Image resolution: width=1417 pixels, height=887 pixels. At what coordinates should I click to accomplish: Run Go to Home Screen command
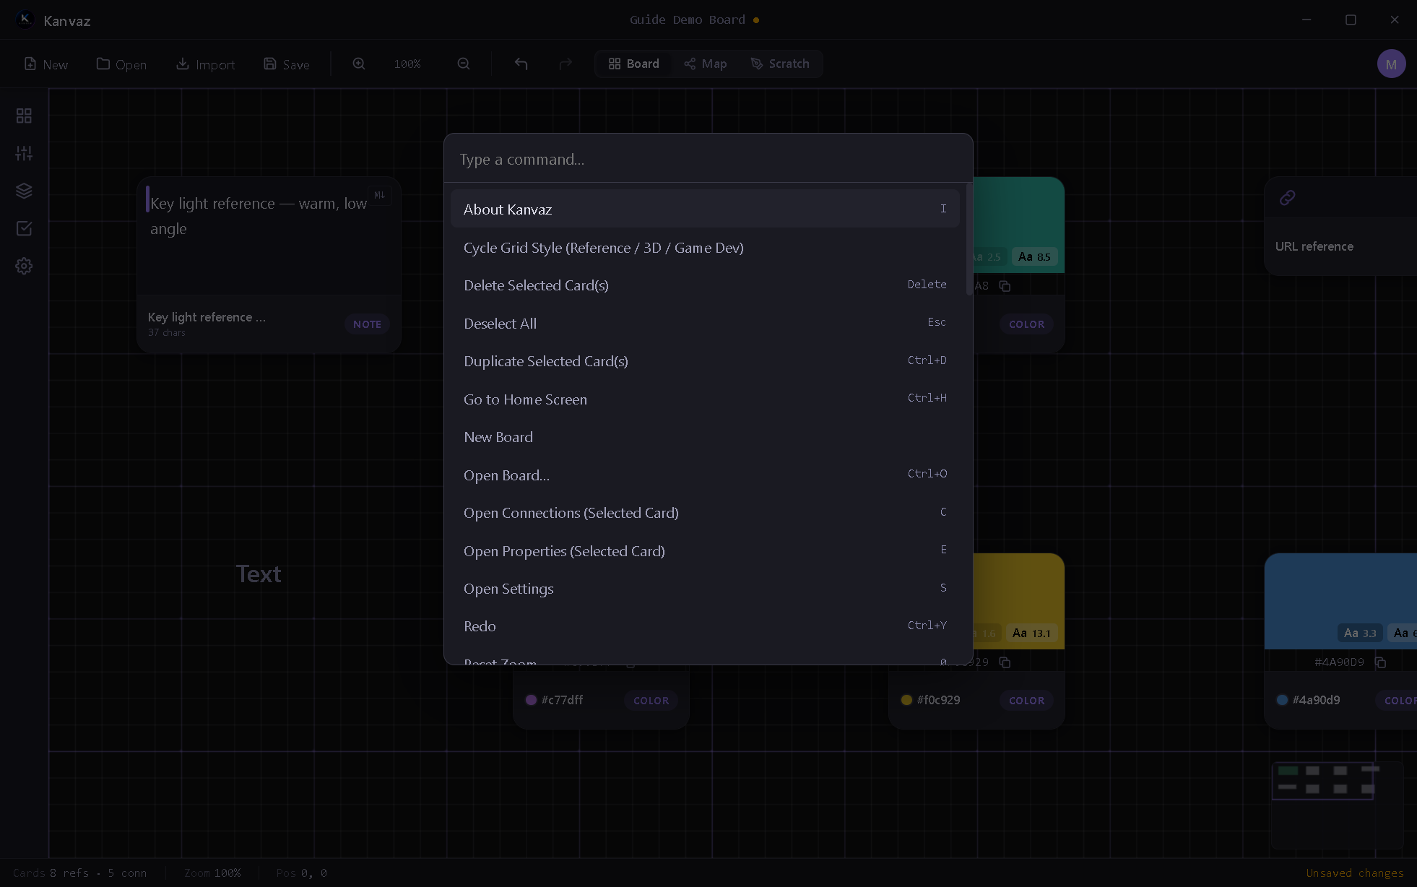coord(705,399)
